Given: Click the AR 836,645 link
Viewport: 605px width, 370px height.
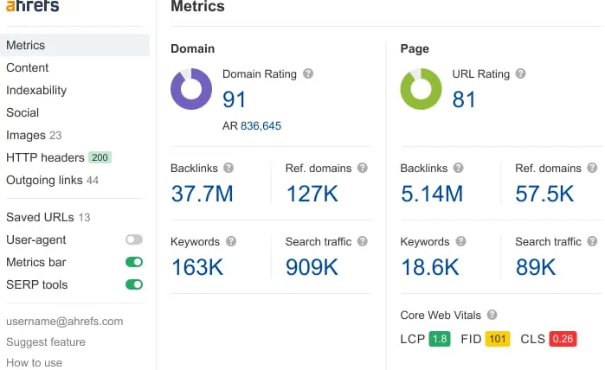Looking at the screenshot, I should (x=261, y=125).
